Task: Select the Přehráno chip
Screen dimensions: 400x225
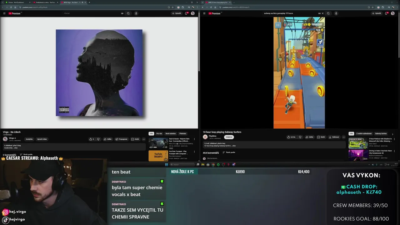Action: tap(183, 133)
